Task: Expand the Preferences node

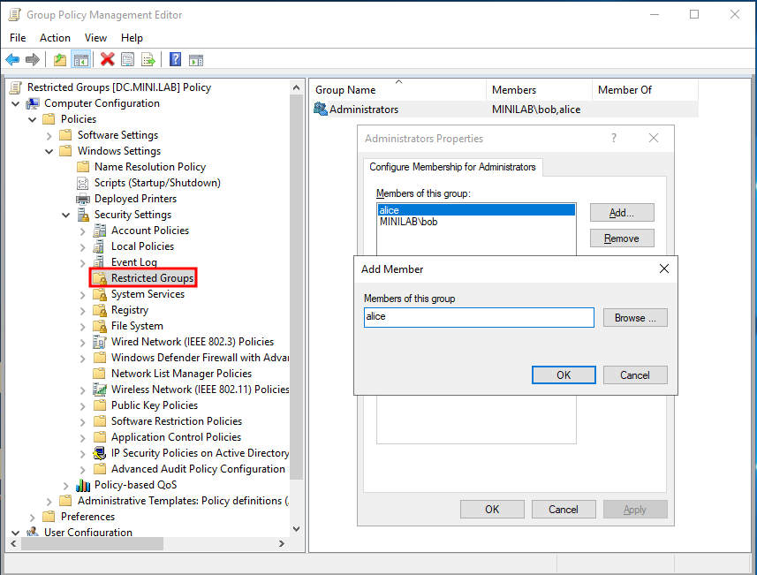Action: click(x=33, y=518)
